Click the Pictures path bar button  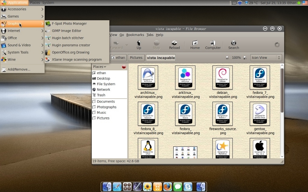coord(136,58)
